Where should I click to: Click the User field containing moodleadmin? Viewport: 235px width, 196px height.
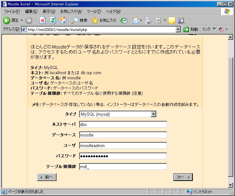123,145
